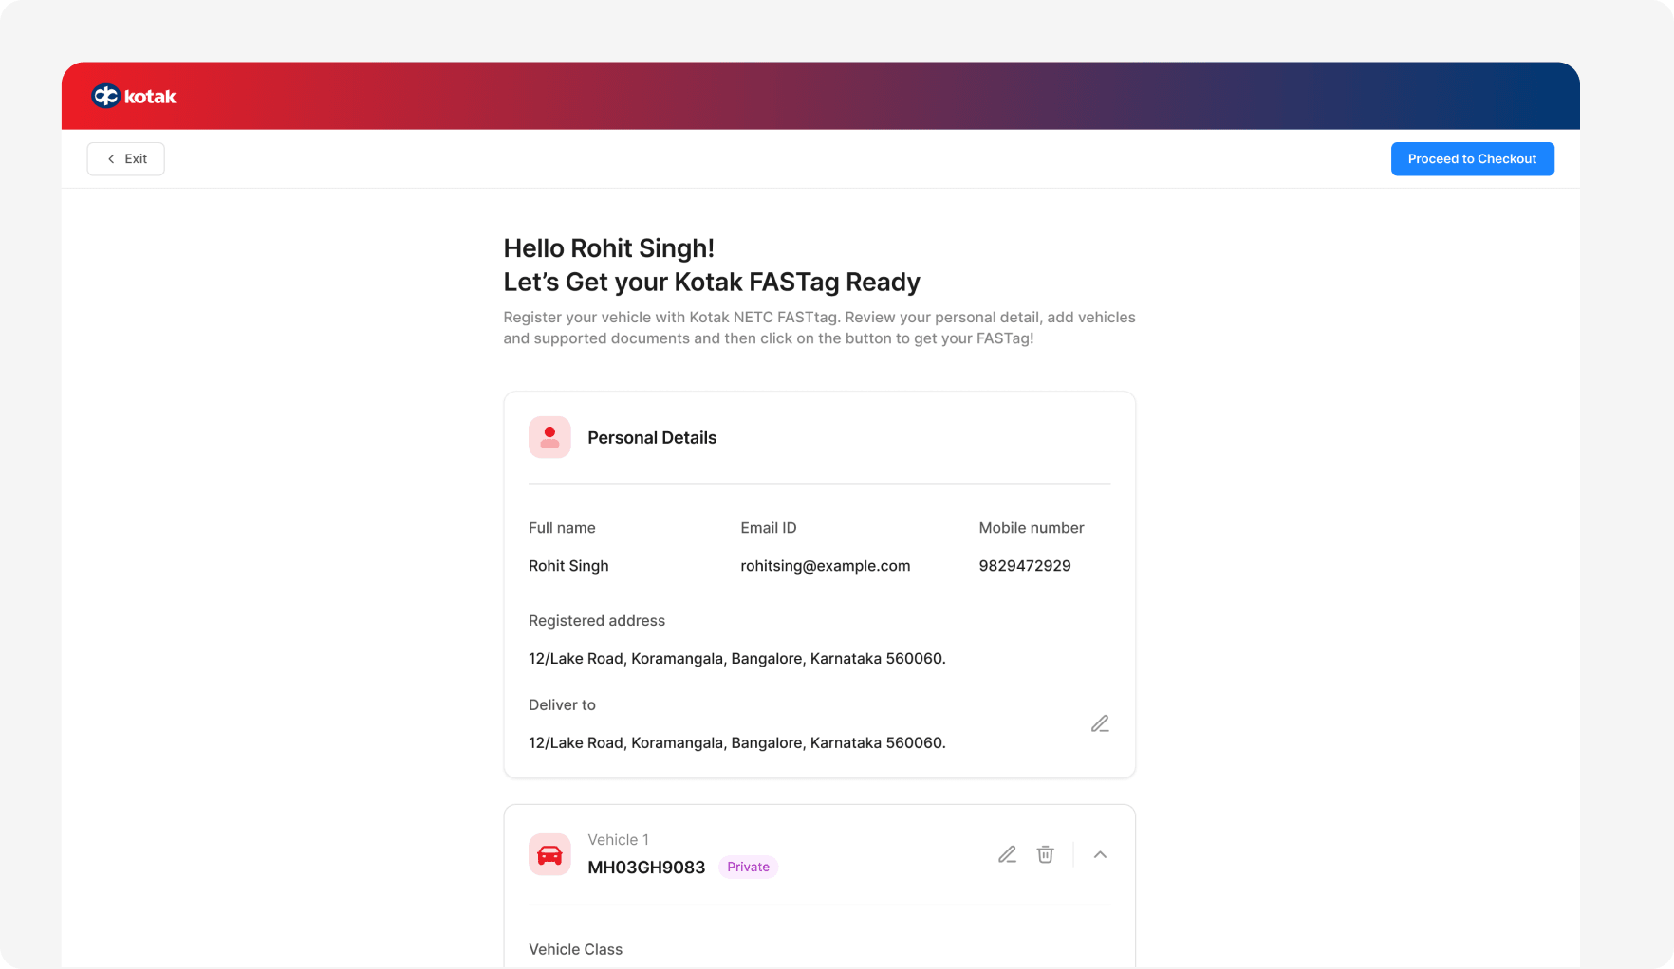Click the Vehicle 1 label
Viewport: 1674px width, 969px height.
point(618,840)
